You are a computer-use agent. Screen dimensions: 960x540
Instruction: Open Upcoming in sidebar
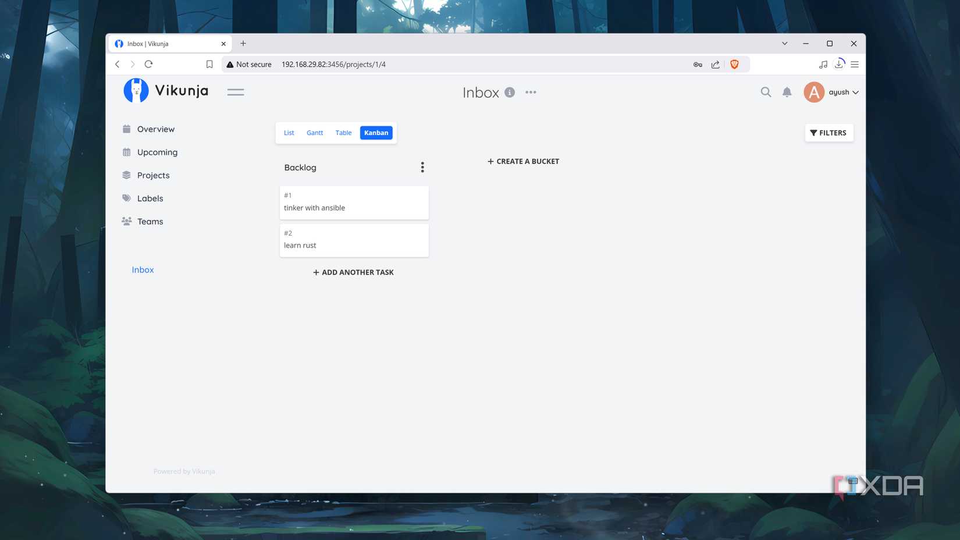pos(157,152)
